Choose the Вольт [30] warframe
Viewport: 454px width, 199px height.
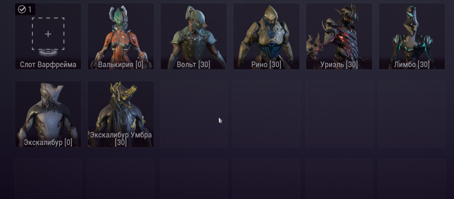click(194, 37)
